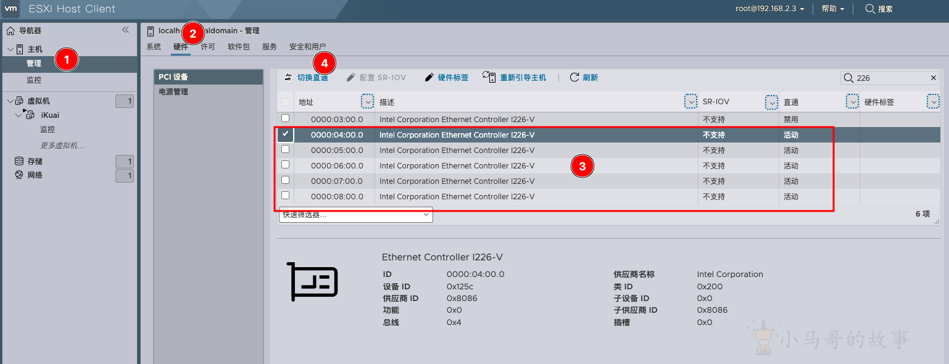Click the Host server icon in navigator

click(x=20, y=49)
